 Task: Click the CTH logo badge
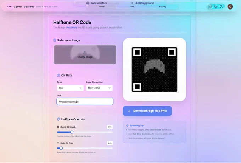tap(10, 7)
